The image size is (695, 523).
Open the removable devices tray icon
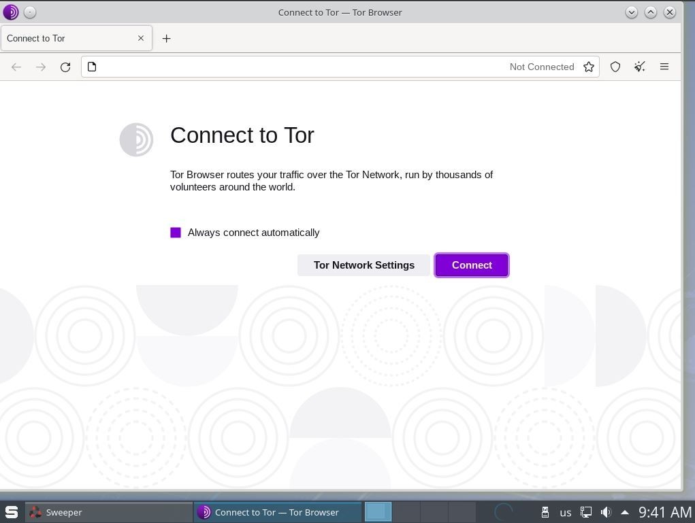click(545, 512)
